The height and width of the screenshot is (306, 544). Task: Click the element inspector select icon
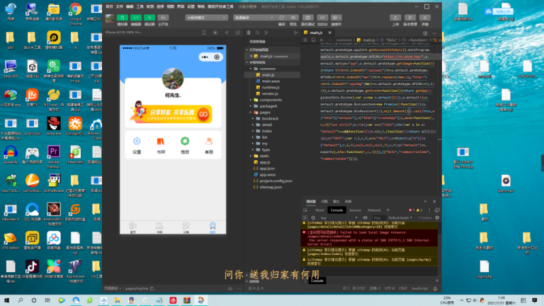click(x=305, y=210)
